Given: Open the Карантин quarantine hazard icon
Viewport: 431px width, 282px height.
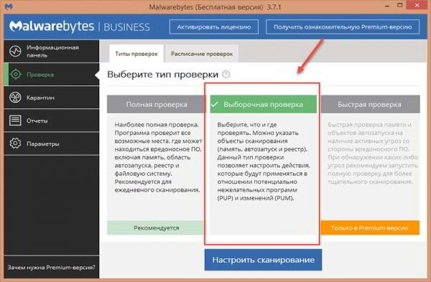Looking at the screenshot, I should click(x=15, y=97).
